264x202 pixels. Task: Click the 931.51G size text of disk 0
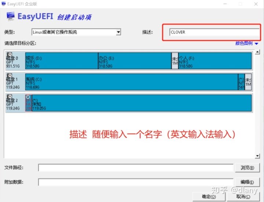pyautogui.click(x=13, y=66)
